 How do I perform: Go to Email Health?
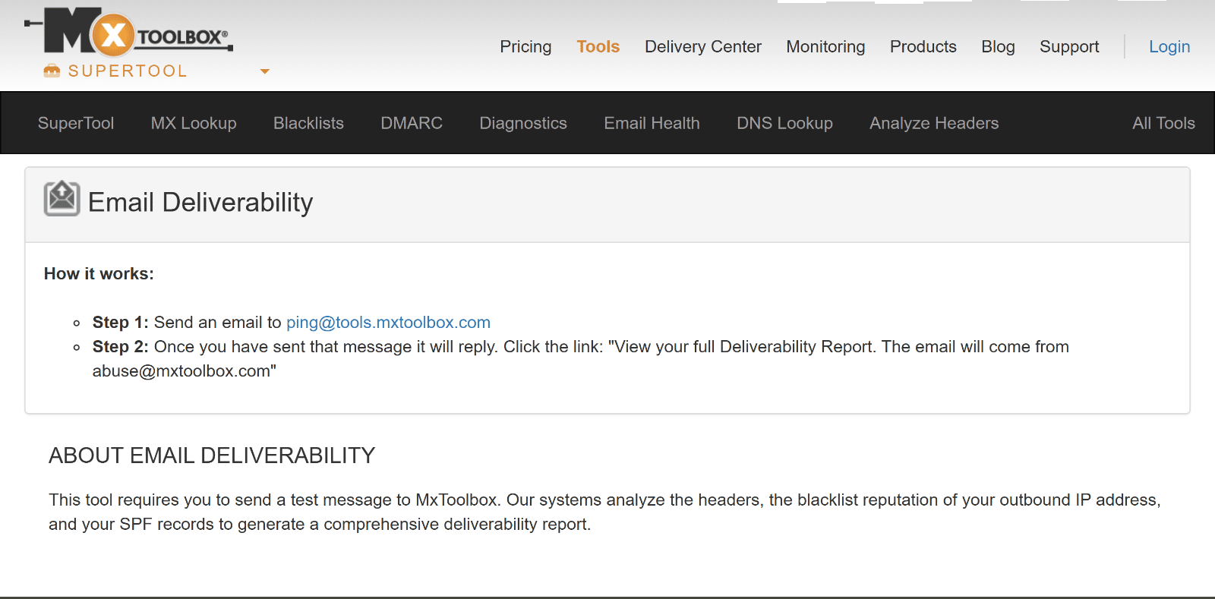tap(652, 123)
